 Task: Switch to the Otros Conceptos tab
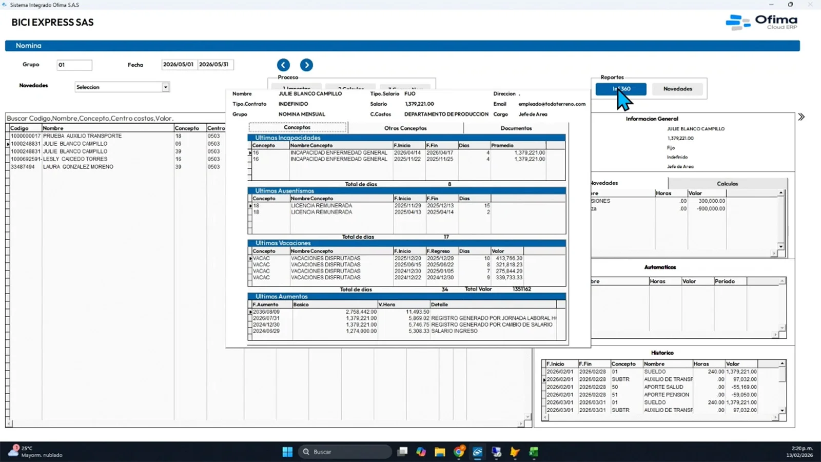click(405, 128)
